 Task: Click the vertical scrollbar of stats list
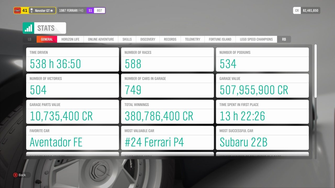click(x=315, y=71)
